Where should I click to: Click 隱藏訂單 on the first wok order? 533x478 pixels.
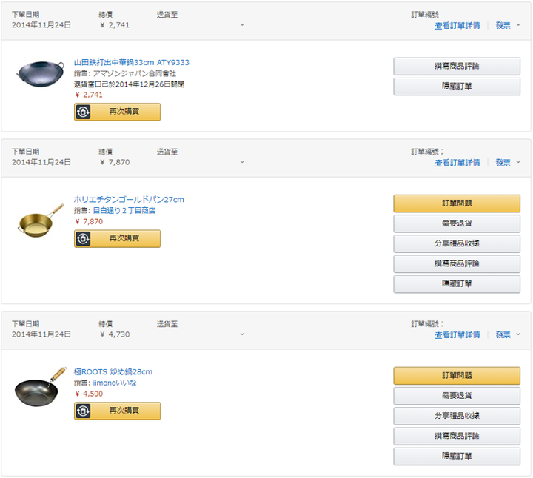click(x=456, y=87)
